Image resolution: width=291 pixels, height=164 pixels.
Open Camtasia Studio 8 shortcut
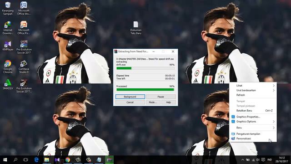coord(24,67)
